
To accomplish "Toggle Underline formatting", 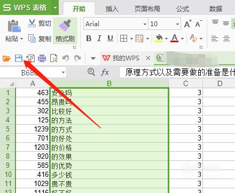I will 110,38.
